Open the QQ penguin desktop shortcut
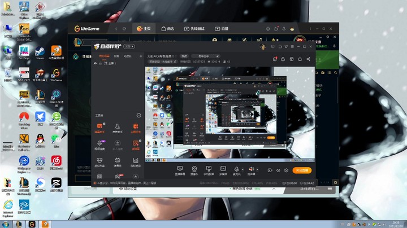Image resolution: width=407 pixels, height=228 pixels. point(40,141)
